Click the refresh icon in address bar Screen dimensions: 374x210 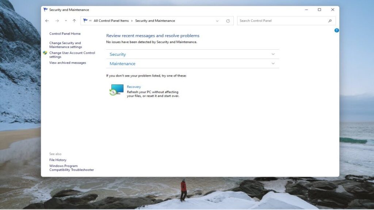[x=228, y=20]
